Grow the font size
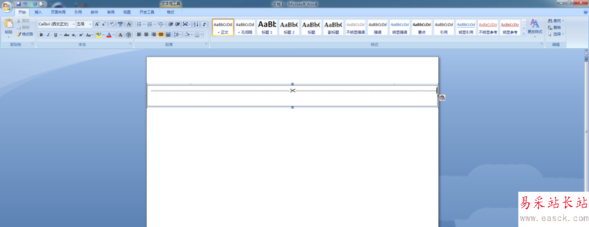The height and width of the screenshot is (227, 589). 97,24
